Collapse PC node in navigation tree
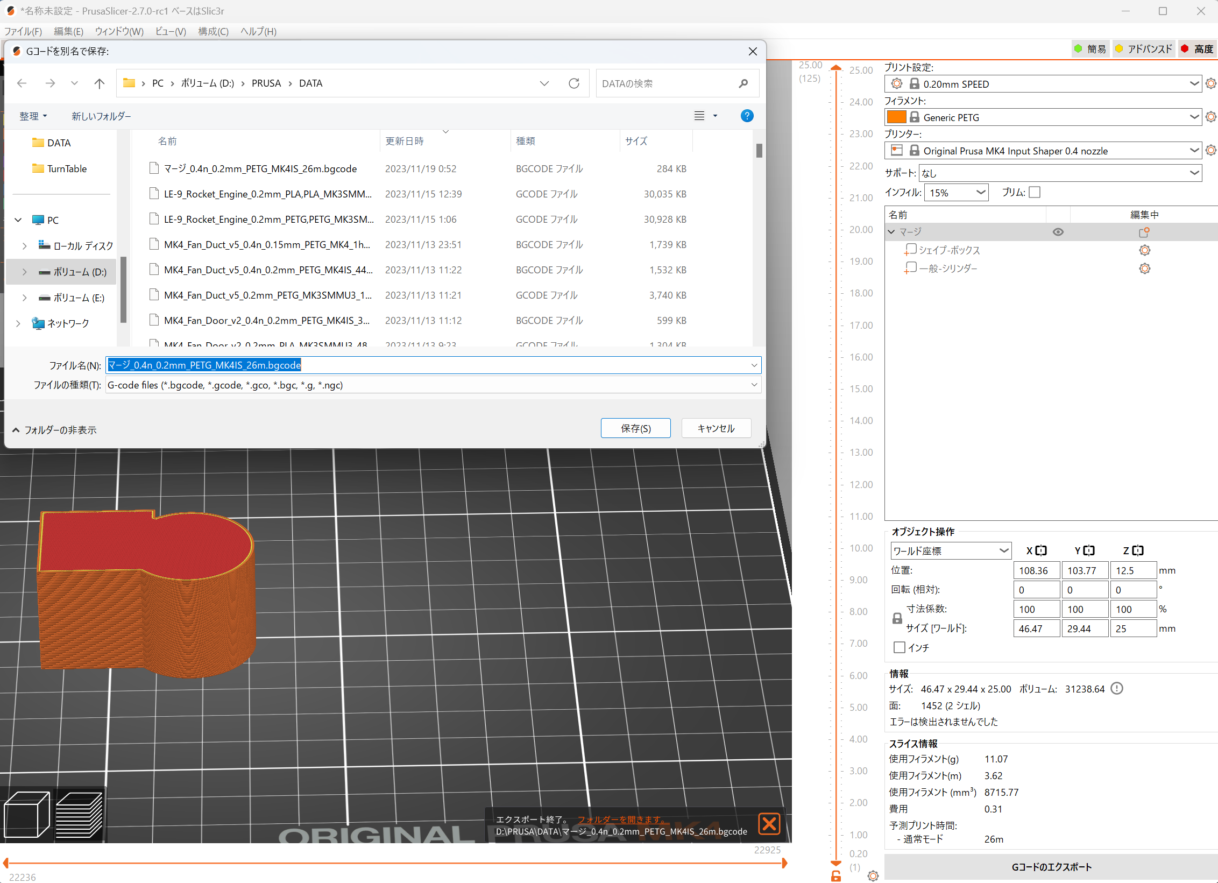Screen dimensions: 1218x883 [18, 220]
